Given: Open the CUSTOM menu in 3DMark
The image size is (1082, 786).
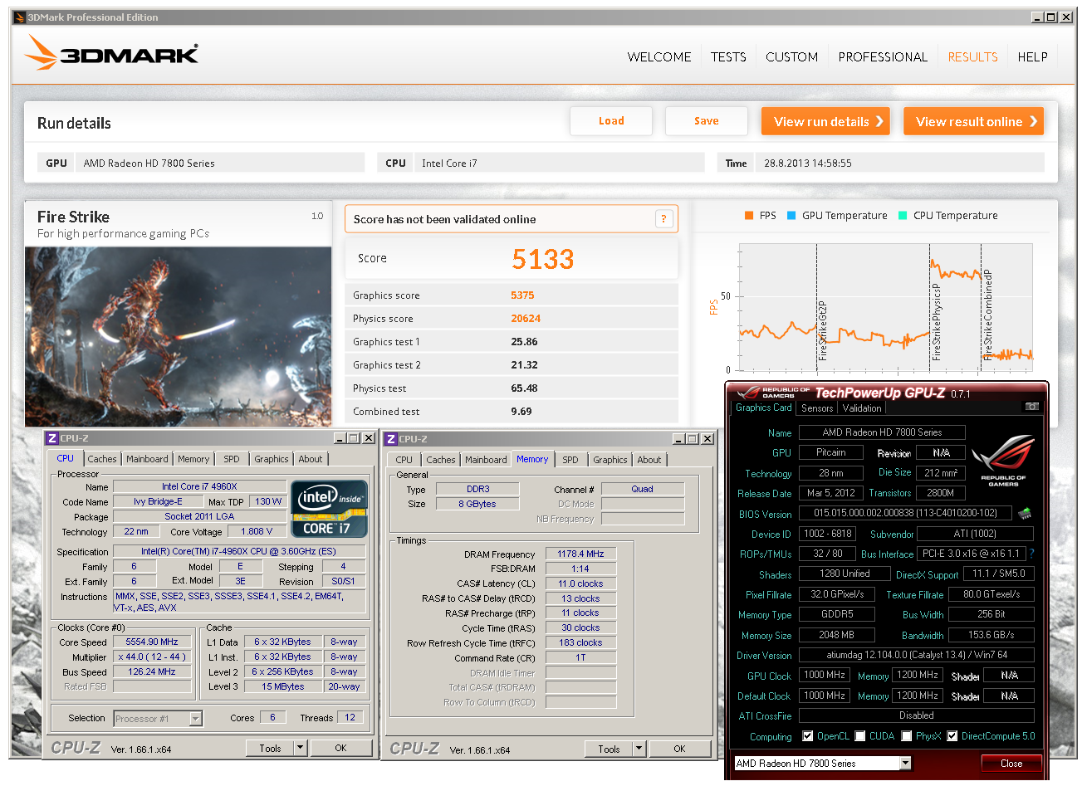Looking at the screenshot, I should [x=791, y=56].
